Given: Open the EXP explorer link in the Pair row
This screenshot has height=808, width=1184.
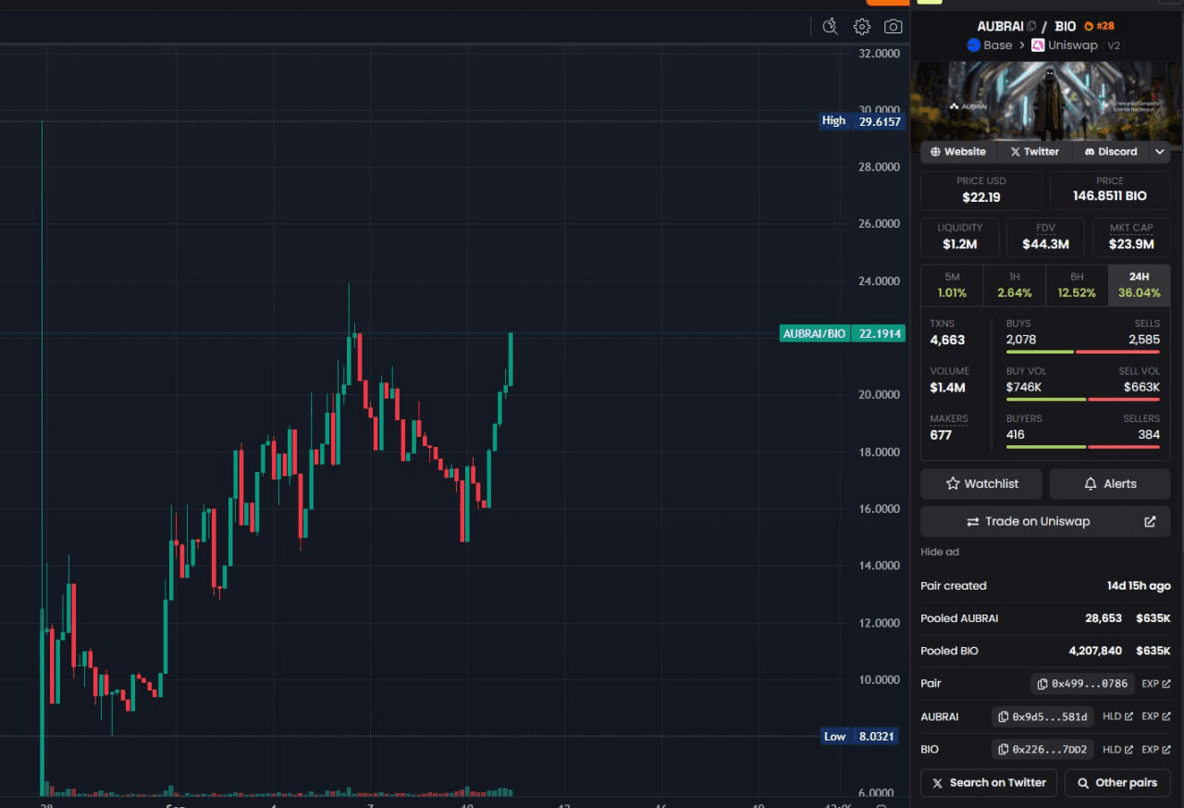Looking at the screenshot, I should point(1155,683).
